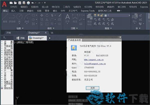Select the Hatch tool in Draw panel
The width and height of the screenshot is (150, 105).
(33, 24)
